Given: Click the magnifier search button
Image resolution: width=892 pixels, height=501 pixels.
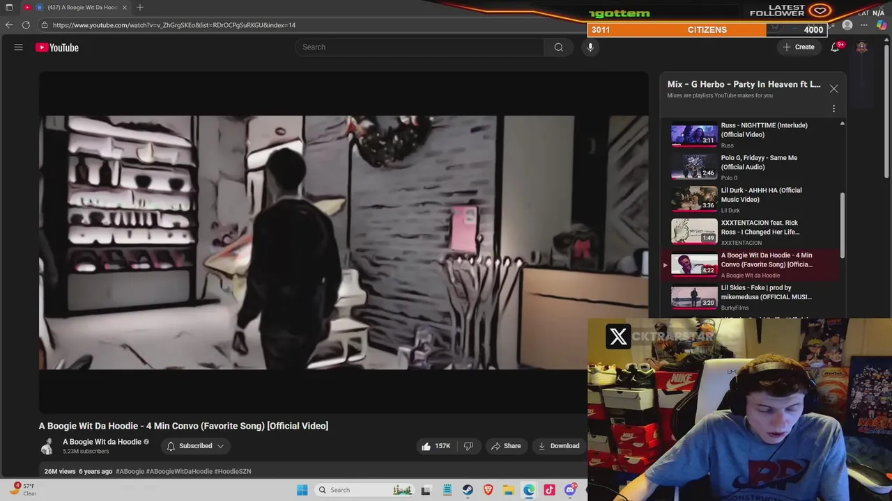Looking at the screenshot, I should click(558, 47).
